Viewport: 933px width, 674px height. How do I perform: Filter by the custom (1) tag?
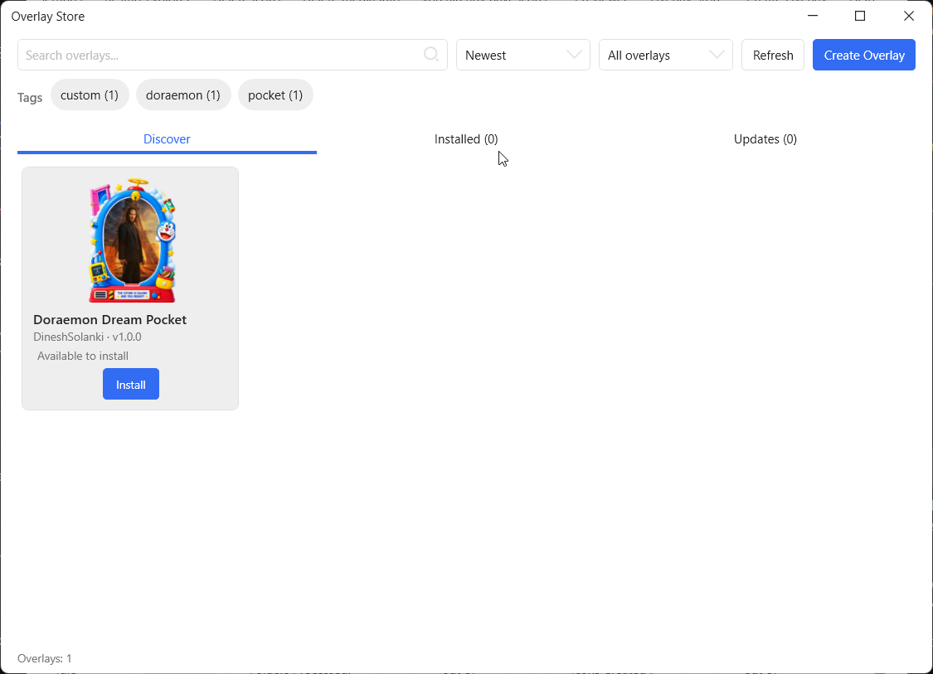[x=90, y=95]
